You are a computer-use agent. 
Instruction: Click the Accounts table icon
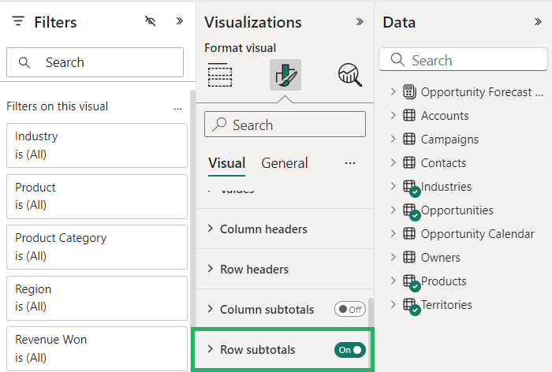point(409,116)
